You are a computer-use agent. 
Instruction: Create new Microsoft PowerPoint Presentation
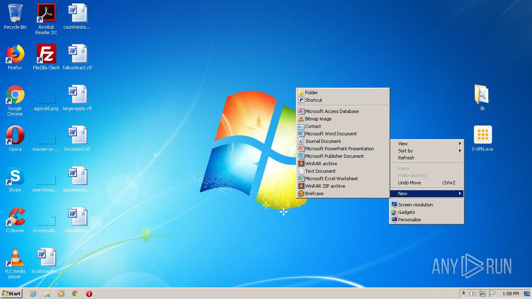click(343, 149)
